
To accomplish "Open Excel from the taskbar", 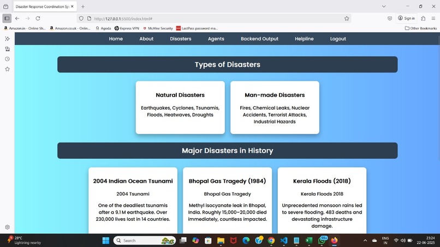I will pyautogui.click(x=309, y=240).
